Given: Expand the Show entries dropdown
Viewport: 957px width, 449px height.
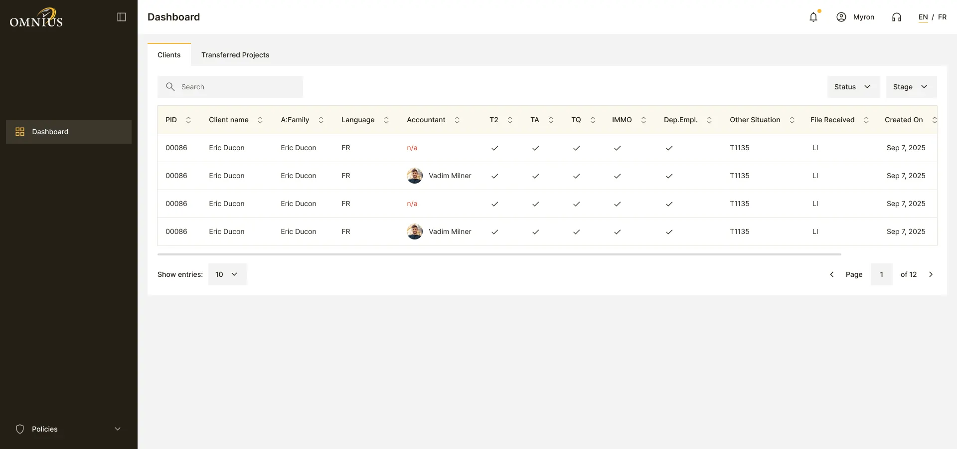Looking at the screenshot, I should 227,274.
